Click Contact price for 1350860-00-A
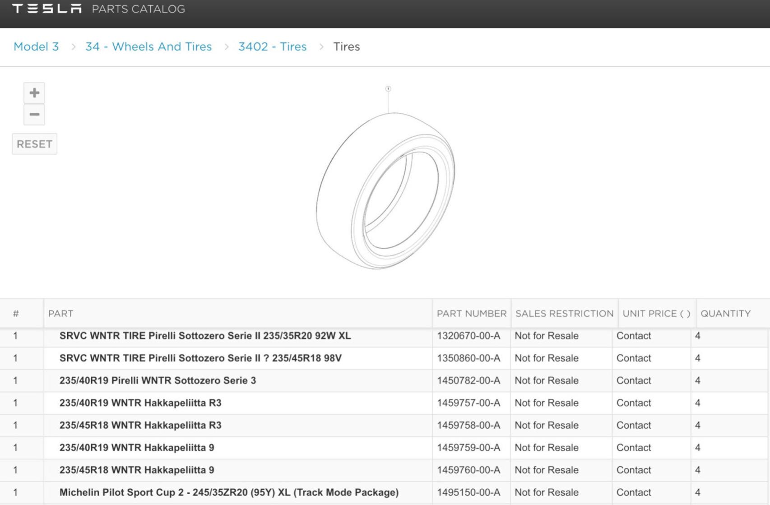Viewport: 770px width, 505px height. 634,358
